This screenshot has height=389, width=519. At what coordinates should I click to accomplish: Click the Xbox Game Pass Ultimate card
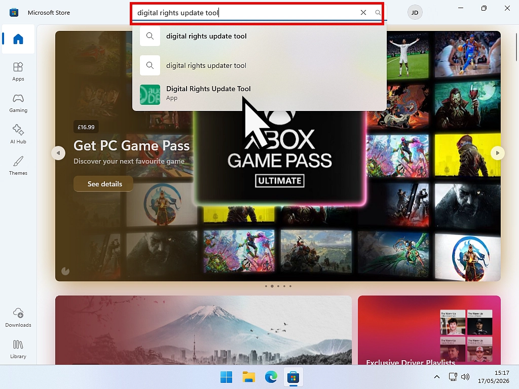(x=280, y=158)
